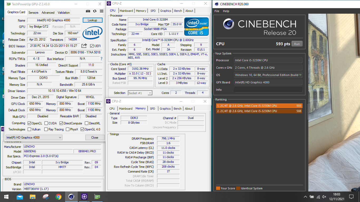Toggle the DirectML checkbox
Screen dimensions: 360x202
pyautogui.click(x=86, y=123)
